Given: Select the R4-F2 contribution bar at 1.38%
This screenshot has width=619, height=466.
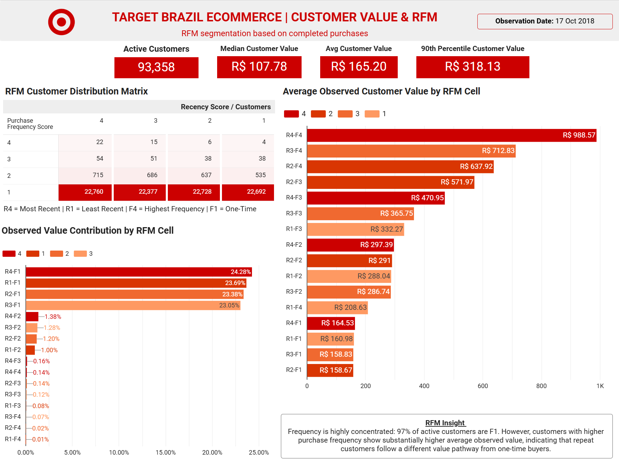Looking at the screenshot, I should pos(32,316).
